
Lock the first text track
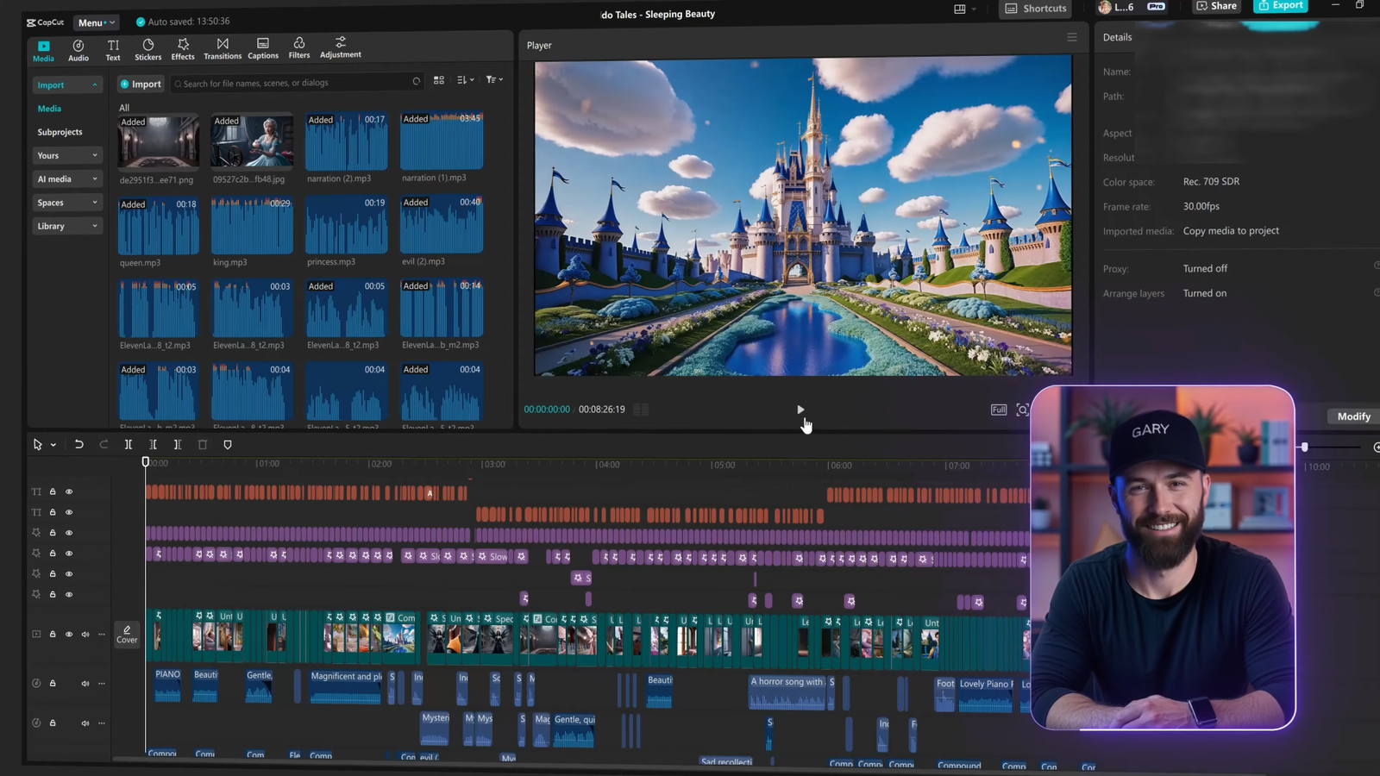coord(53,491)
